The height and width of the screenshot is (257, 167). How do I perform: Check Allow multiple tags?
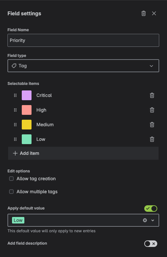11,192
